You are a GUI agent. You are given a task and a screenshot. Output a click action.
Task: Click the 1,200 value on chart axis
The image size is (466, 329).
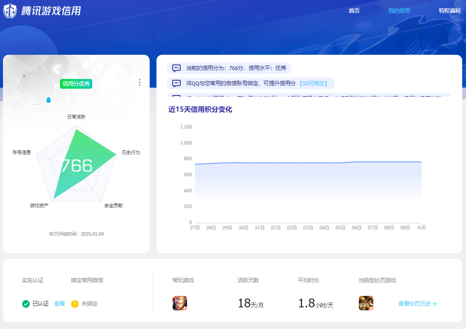[186, 127]
